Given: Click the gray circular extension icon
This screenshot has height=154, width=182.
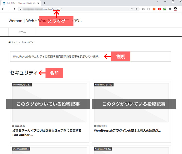Looking at the screenshot, I should pyautogui.click(x=149, y=9).
